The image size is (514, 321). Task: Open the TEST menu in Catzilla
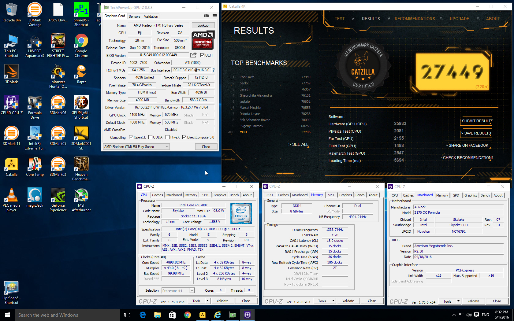(x=340, y=19)
